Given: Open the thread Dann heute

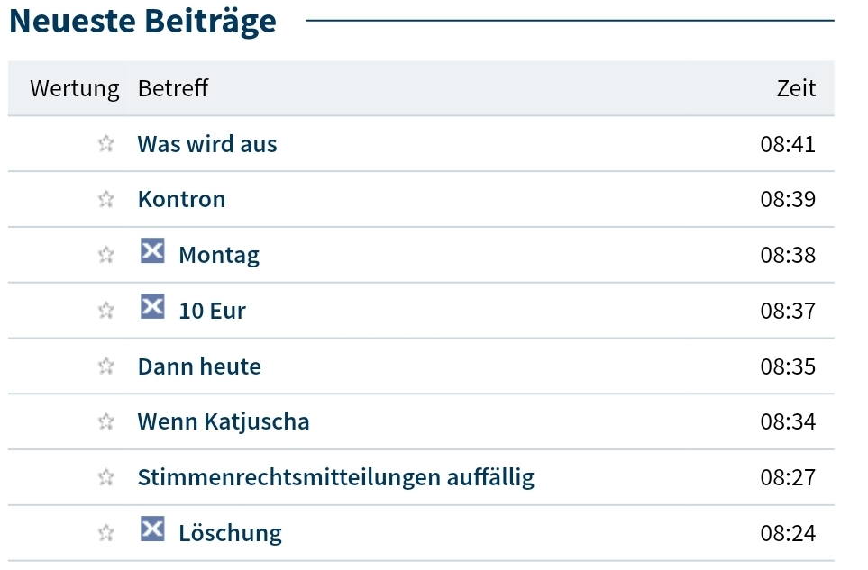Looking at the screenshot, I should (x=199, y=366).
